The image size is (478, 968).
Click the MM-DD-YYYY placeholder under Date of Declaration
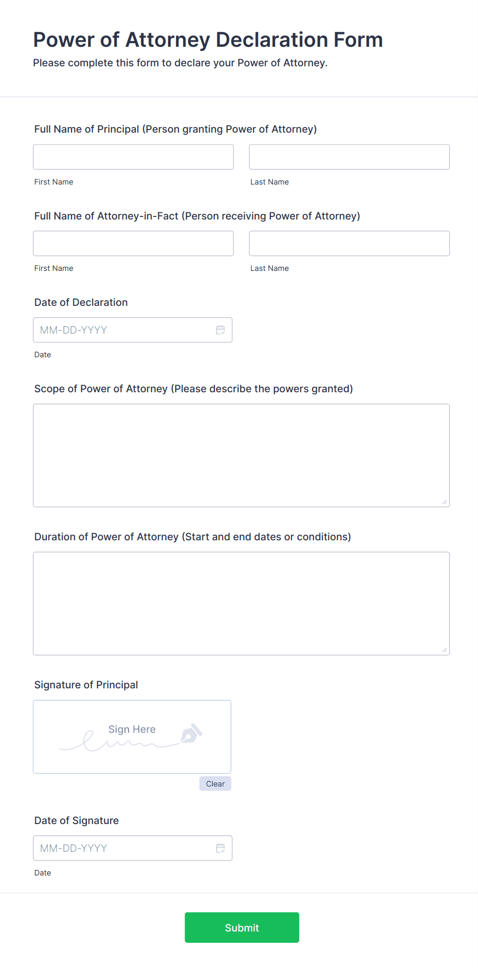click(x=73, y=330)
